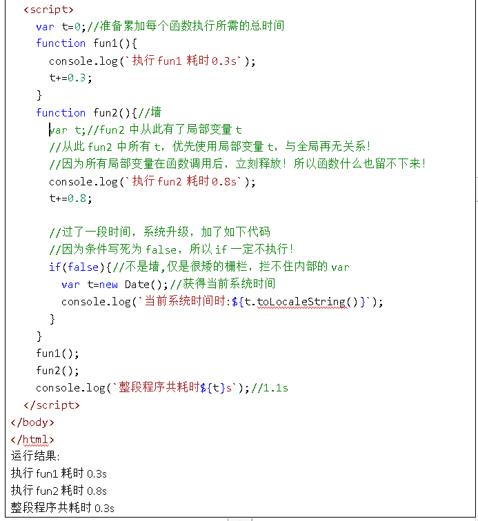Click output line '整段程序共耗时 0.3s'

click(62, 508)
